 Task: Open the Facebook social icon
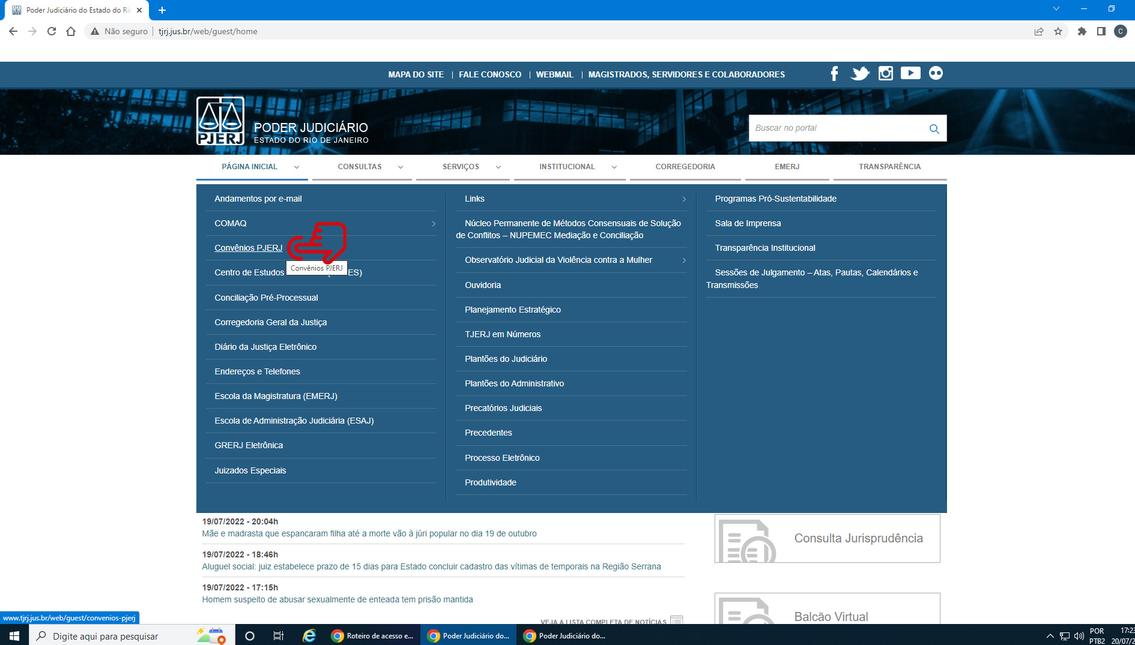834,74
